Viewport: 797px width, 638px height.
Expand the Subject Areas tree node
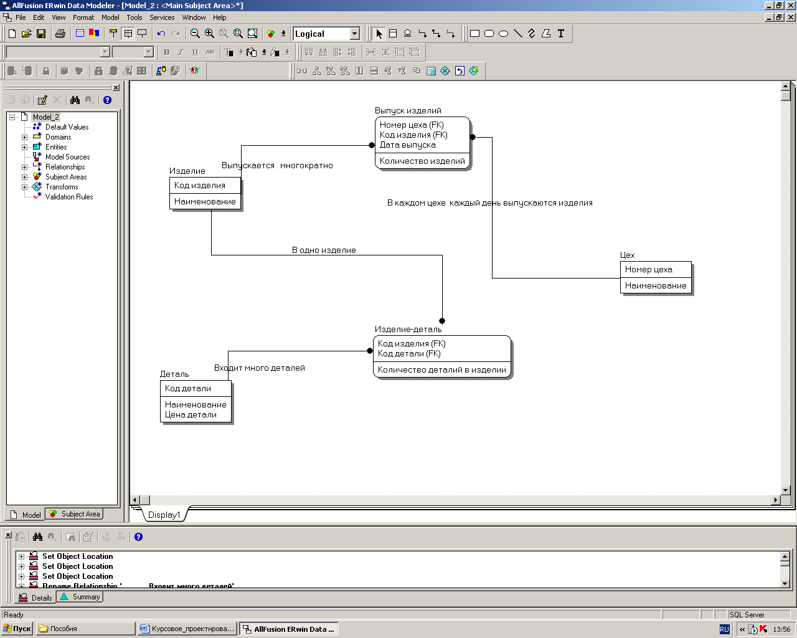25,177
